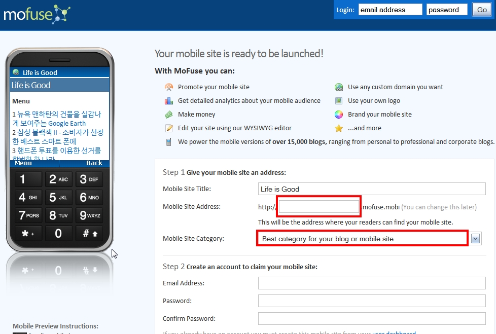Click the Step 2 Password field
496x334 pixels.
372,301
